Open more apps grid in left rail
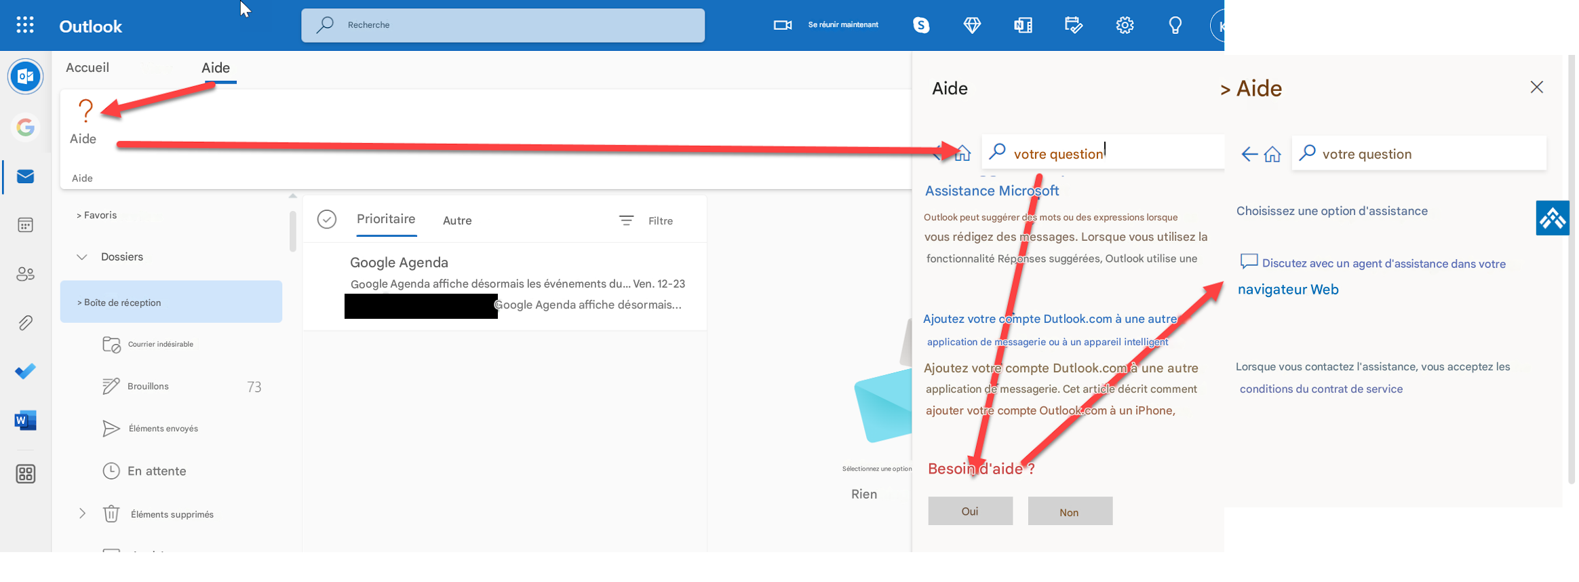This screenshot has width=1579, height=582. (x=26, y=473)
